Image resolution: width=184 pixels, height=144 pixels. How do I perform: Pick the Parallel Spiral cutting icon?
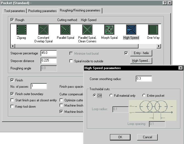click(x=65, y=30)
